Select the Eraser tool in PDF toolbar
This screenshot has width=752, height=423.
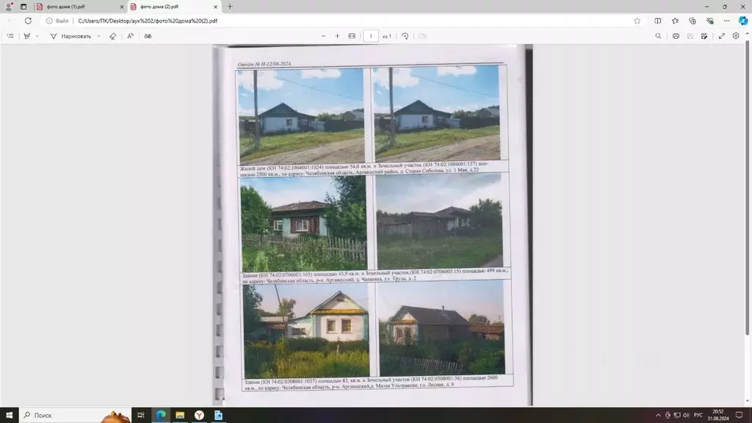coord(112,36)
